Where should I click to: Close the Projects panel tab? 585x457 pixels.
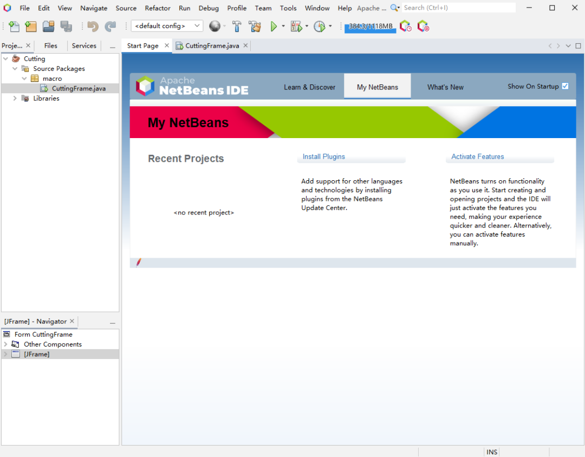28,45
